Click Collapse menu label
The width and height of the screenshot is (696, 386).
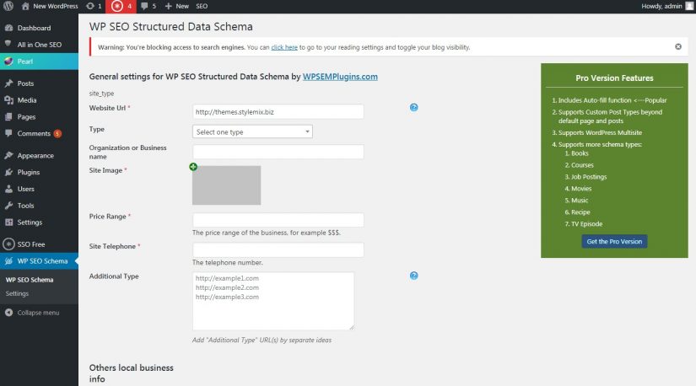click(38, 313)
